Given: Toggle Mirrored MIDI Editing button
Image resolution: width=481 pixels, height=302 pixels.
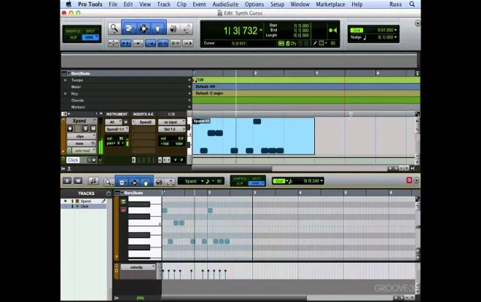Looking at the screenshot, I should 138,43.
